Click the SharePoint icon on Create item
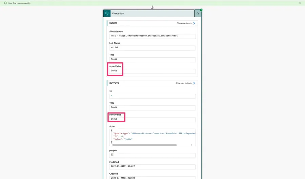305x179 pixels. (x=107, y=13)
